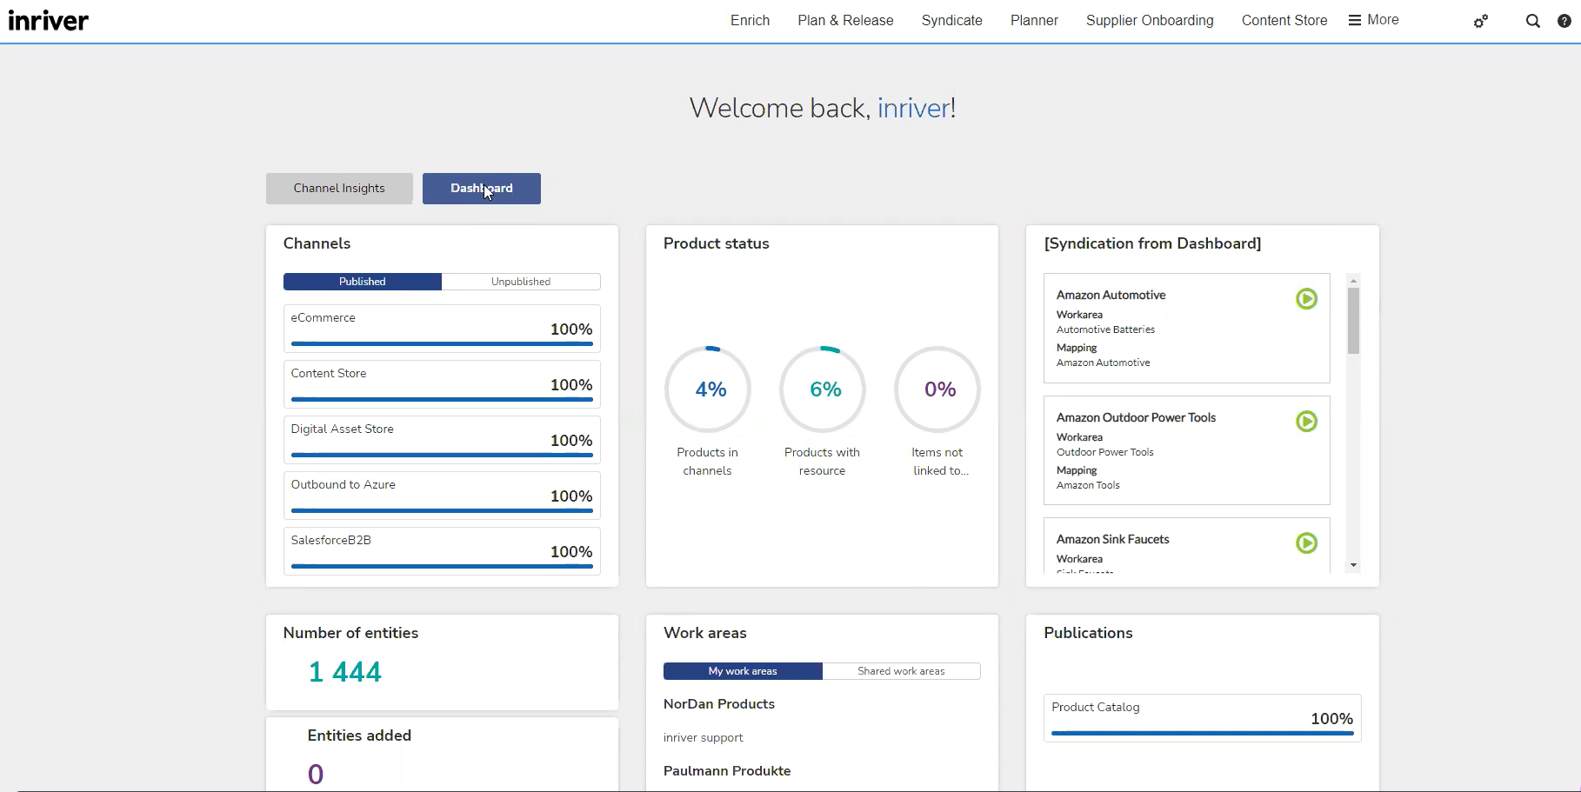Open the help question mark icon

click(1564, 21)
